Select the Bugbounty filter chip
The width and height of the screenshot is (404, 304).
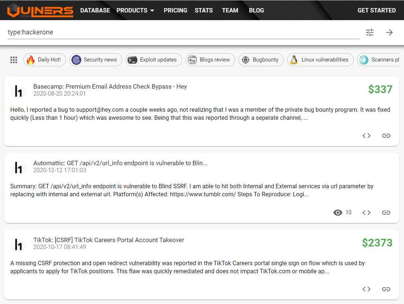click(261, 60)
